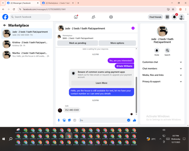Open Windows notification center icon
Viewport: 189px width, 151px height.
[x=184, y=139]
